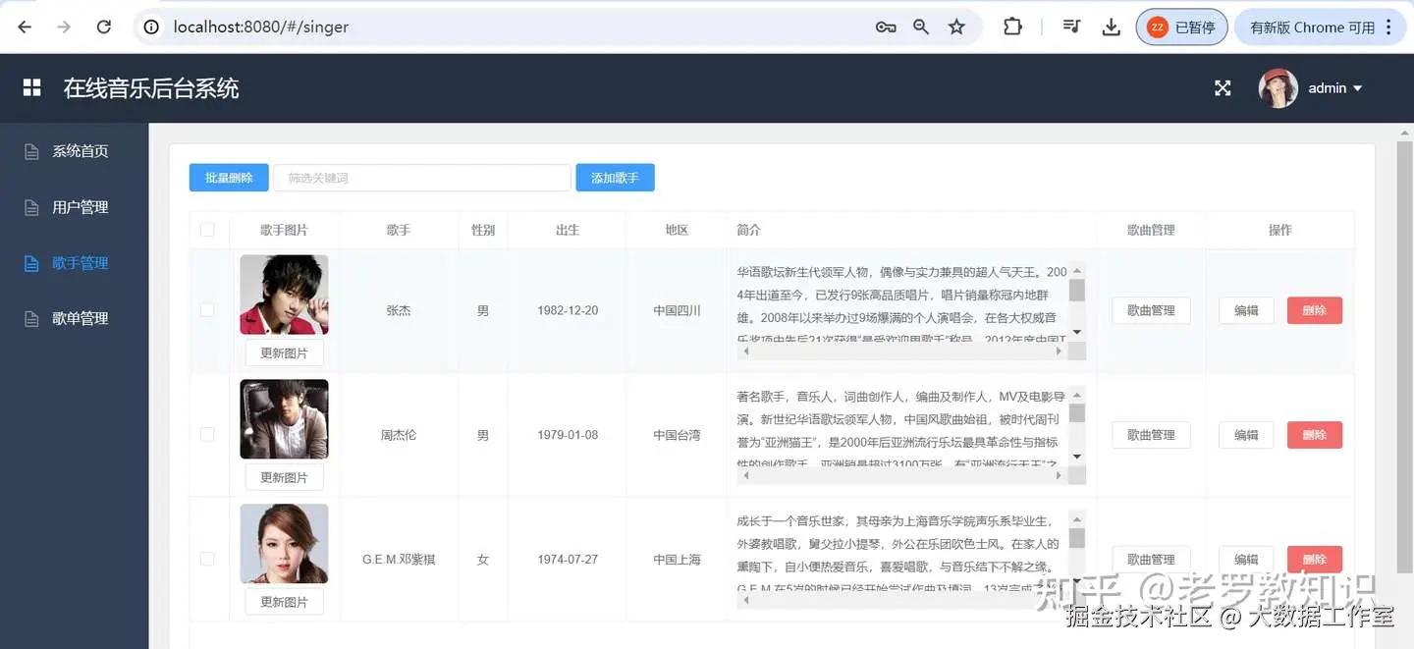
Task: Click red 删除 button for 周杰伦
Action: pyautogui.click(x=1314, y=435)
